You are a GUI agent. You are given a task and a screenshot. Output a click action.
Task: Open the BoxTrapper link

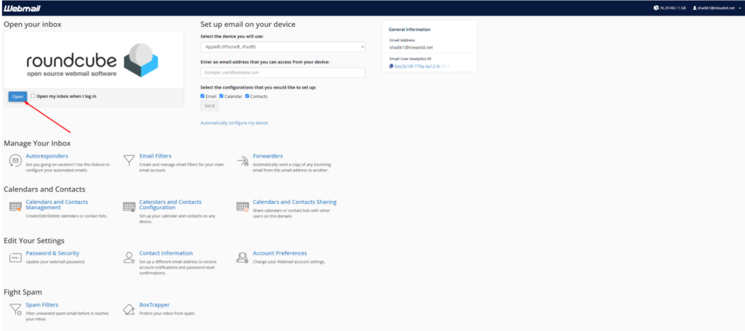click(x=154, y=305)
